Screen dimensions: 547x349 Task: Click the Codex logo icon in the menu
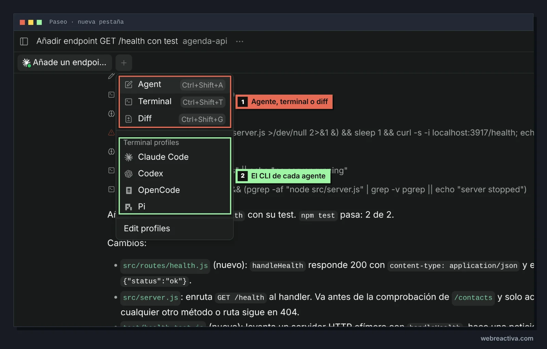[x=129, y=174]
